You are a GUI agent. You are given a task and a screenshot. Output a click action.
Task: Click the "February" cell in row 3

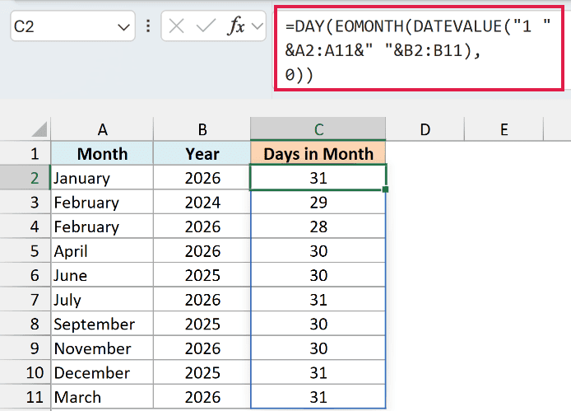(x=102, y=202)
